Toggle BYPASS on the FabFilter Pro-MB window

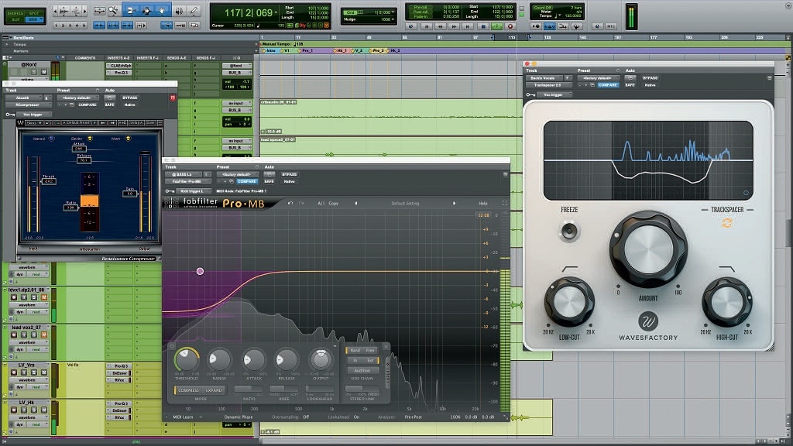[x=290, y=174]
